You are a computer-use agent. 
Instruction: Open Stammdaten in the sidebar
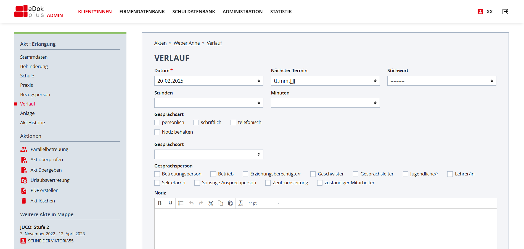tap(34, 57)
